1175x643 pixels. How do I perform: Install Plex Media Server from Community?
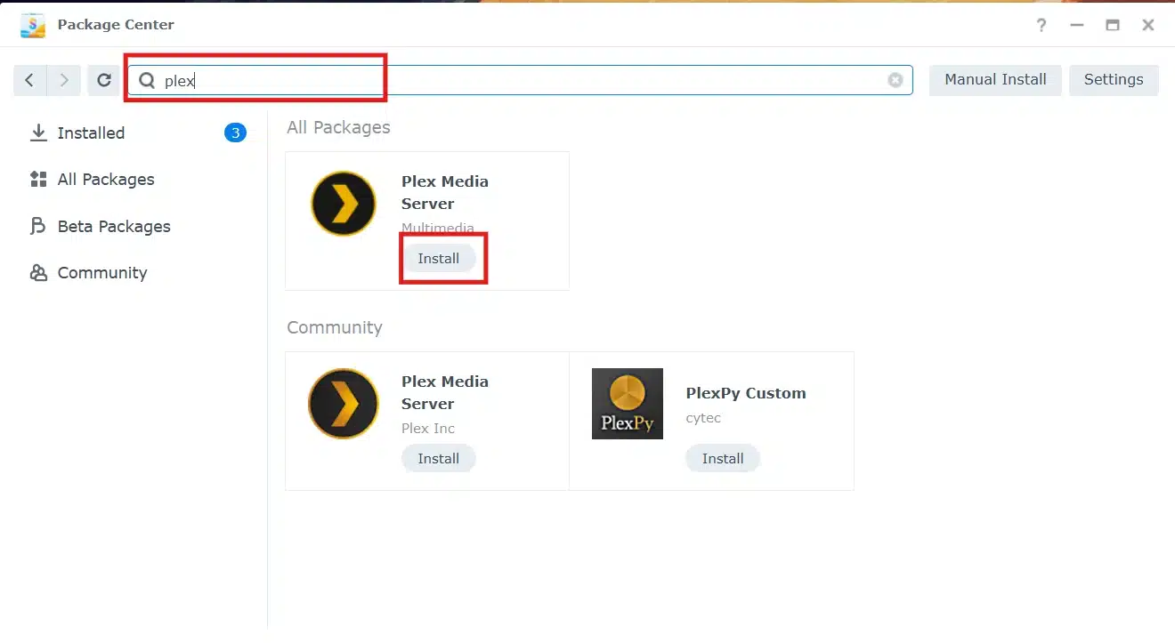[438, 458]
